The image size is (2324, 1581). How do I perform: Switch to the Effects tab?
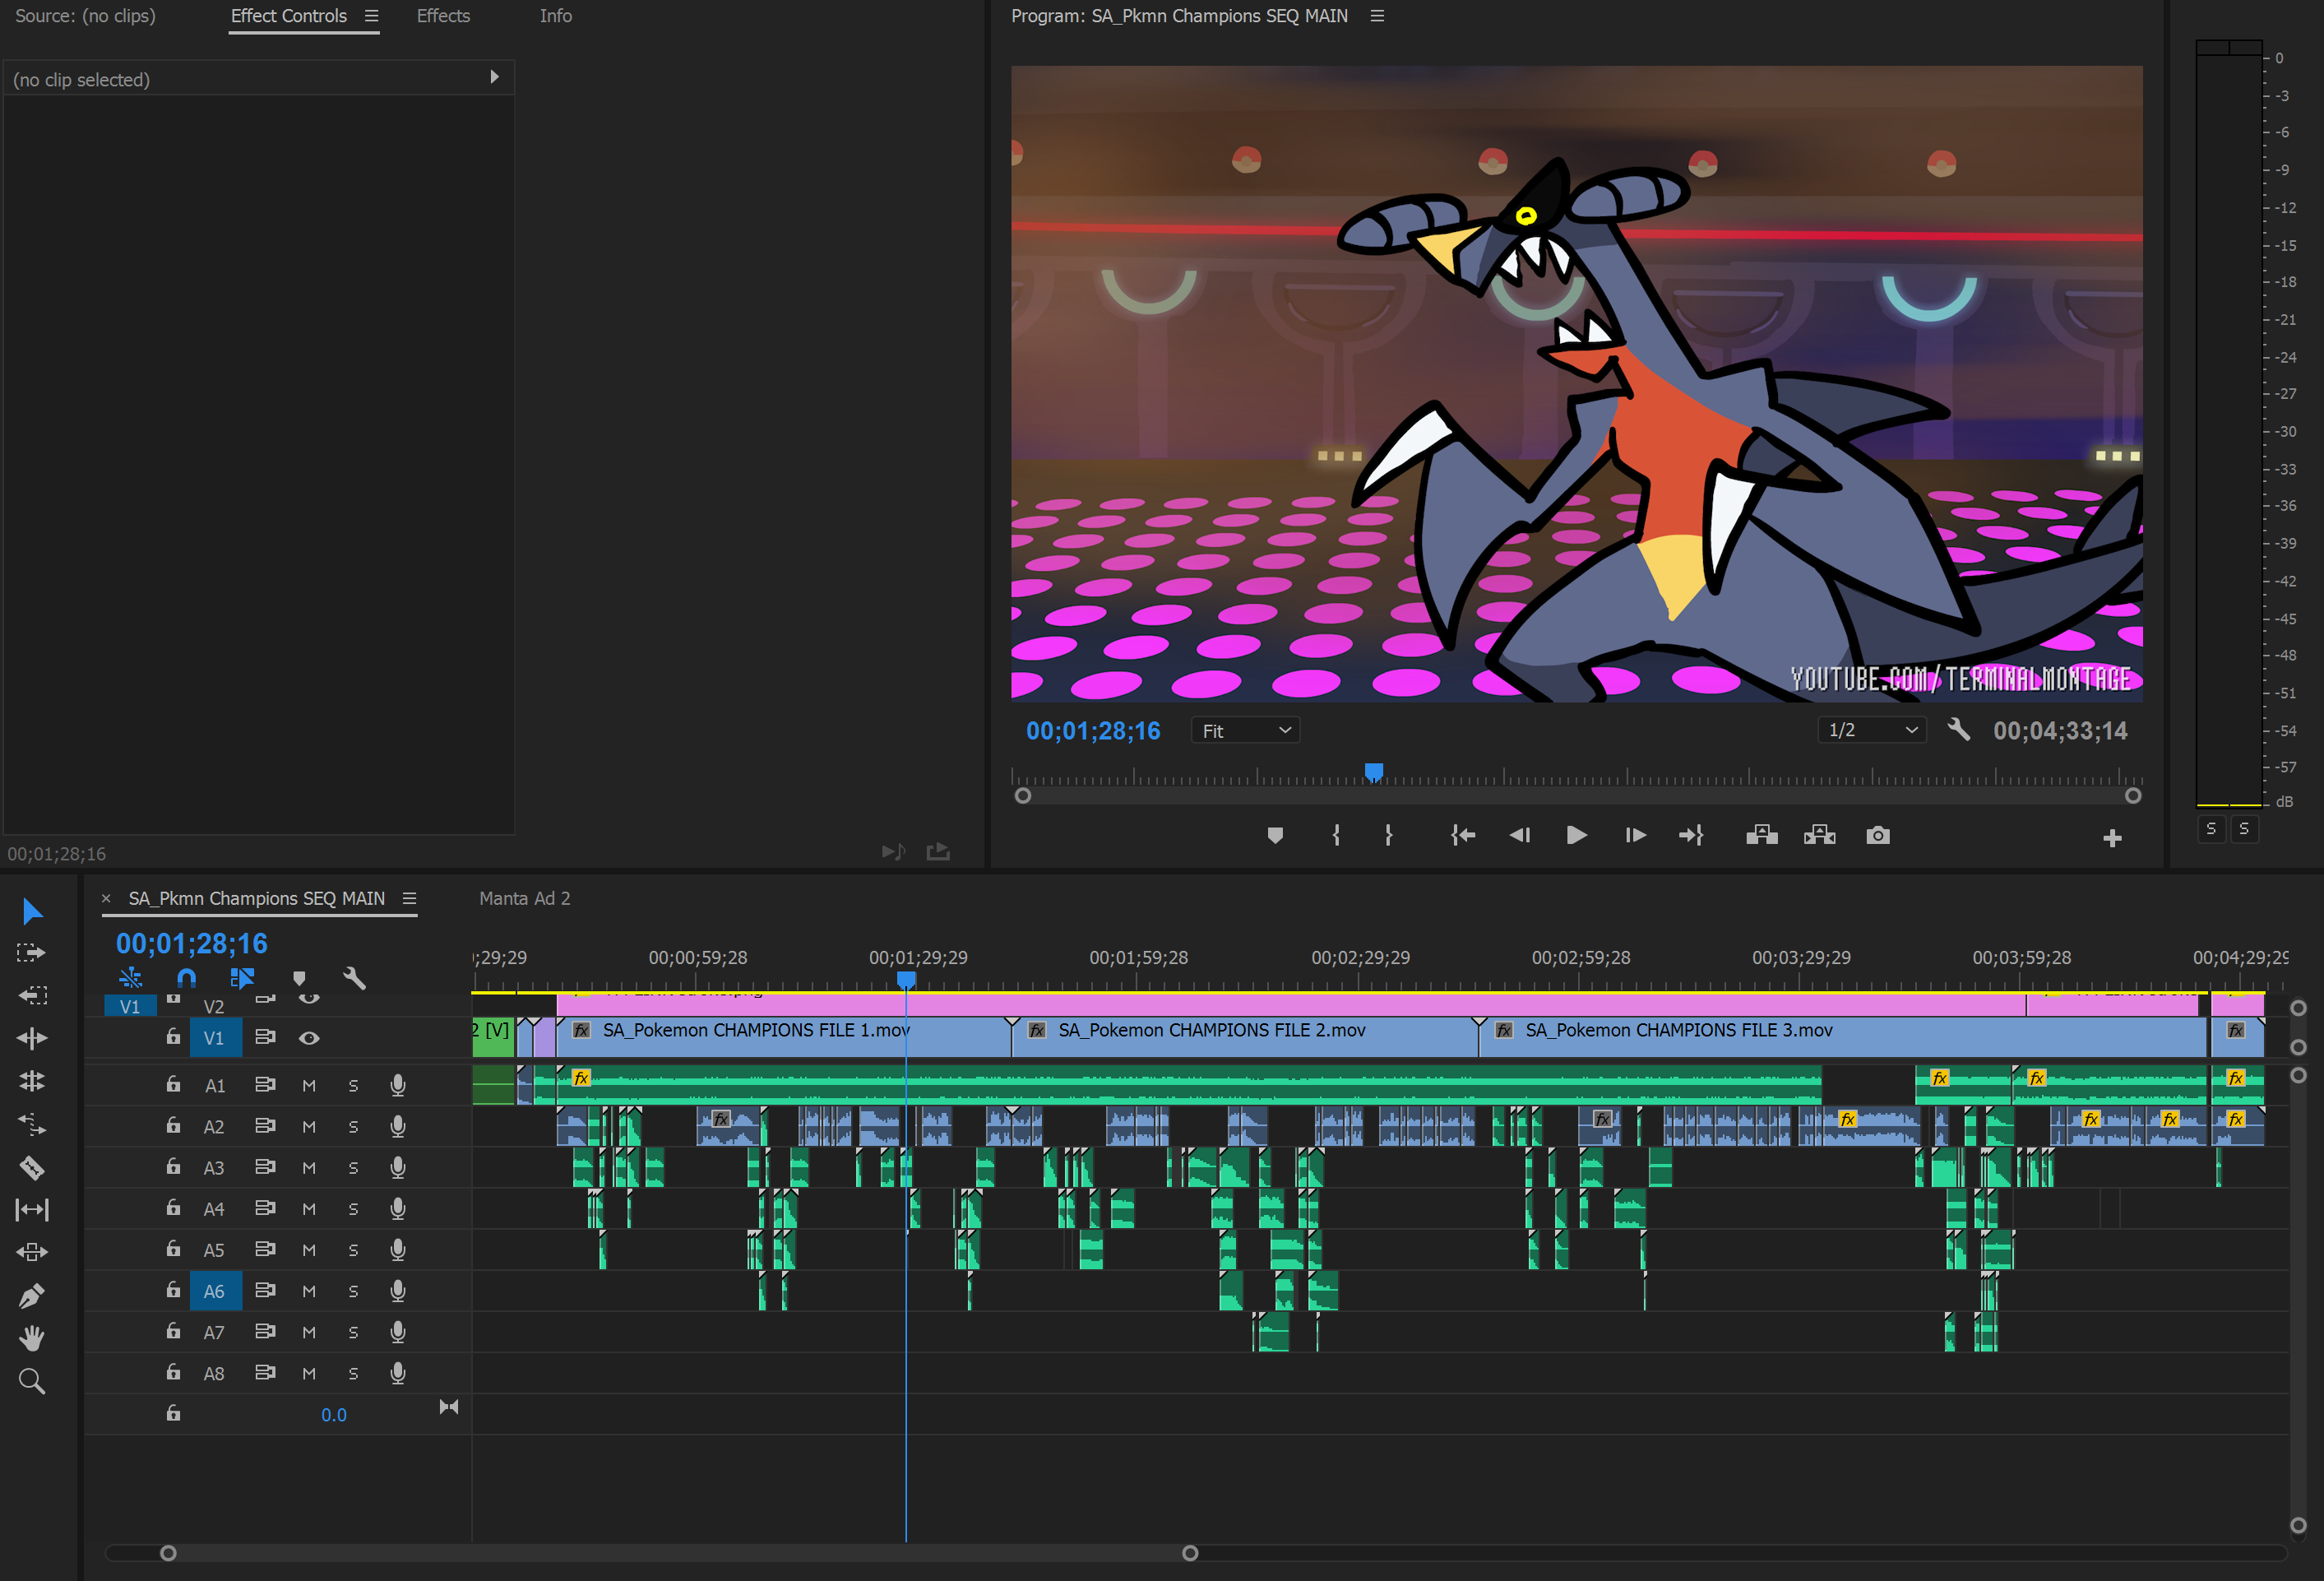[x=443, y=16]
